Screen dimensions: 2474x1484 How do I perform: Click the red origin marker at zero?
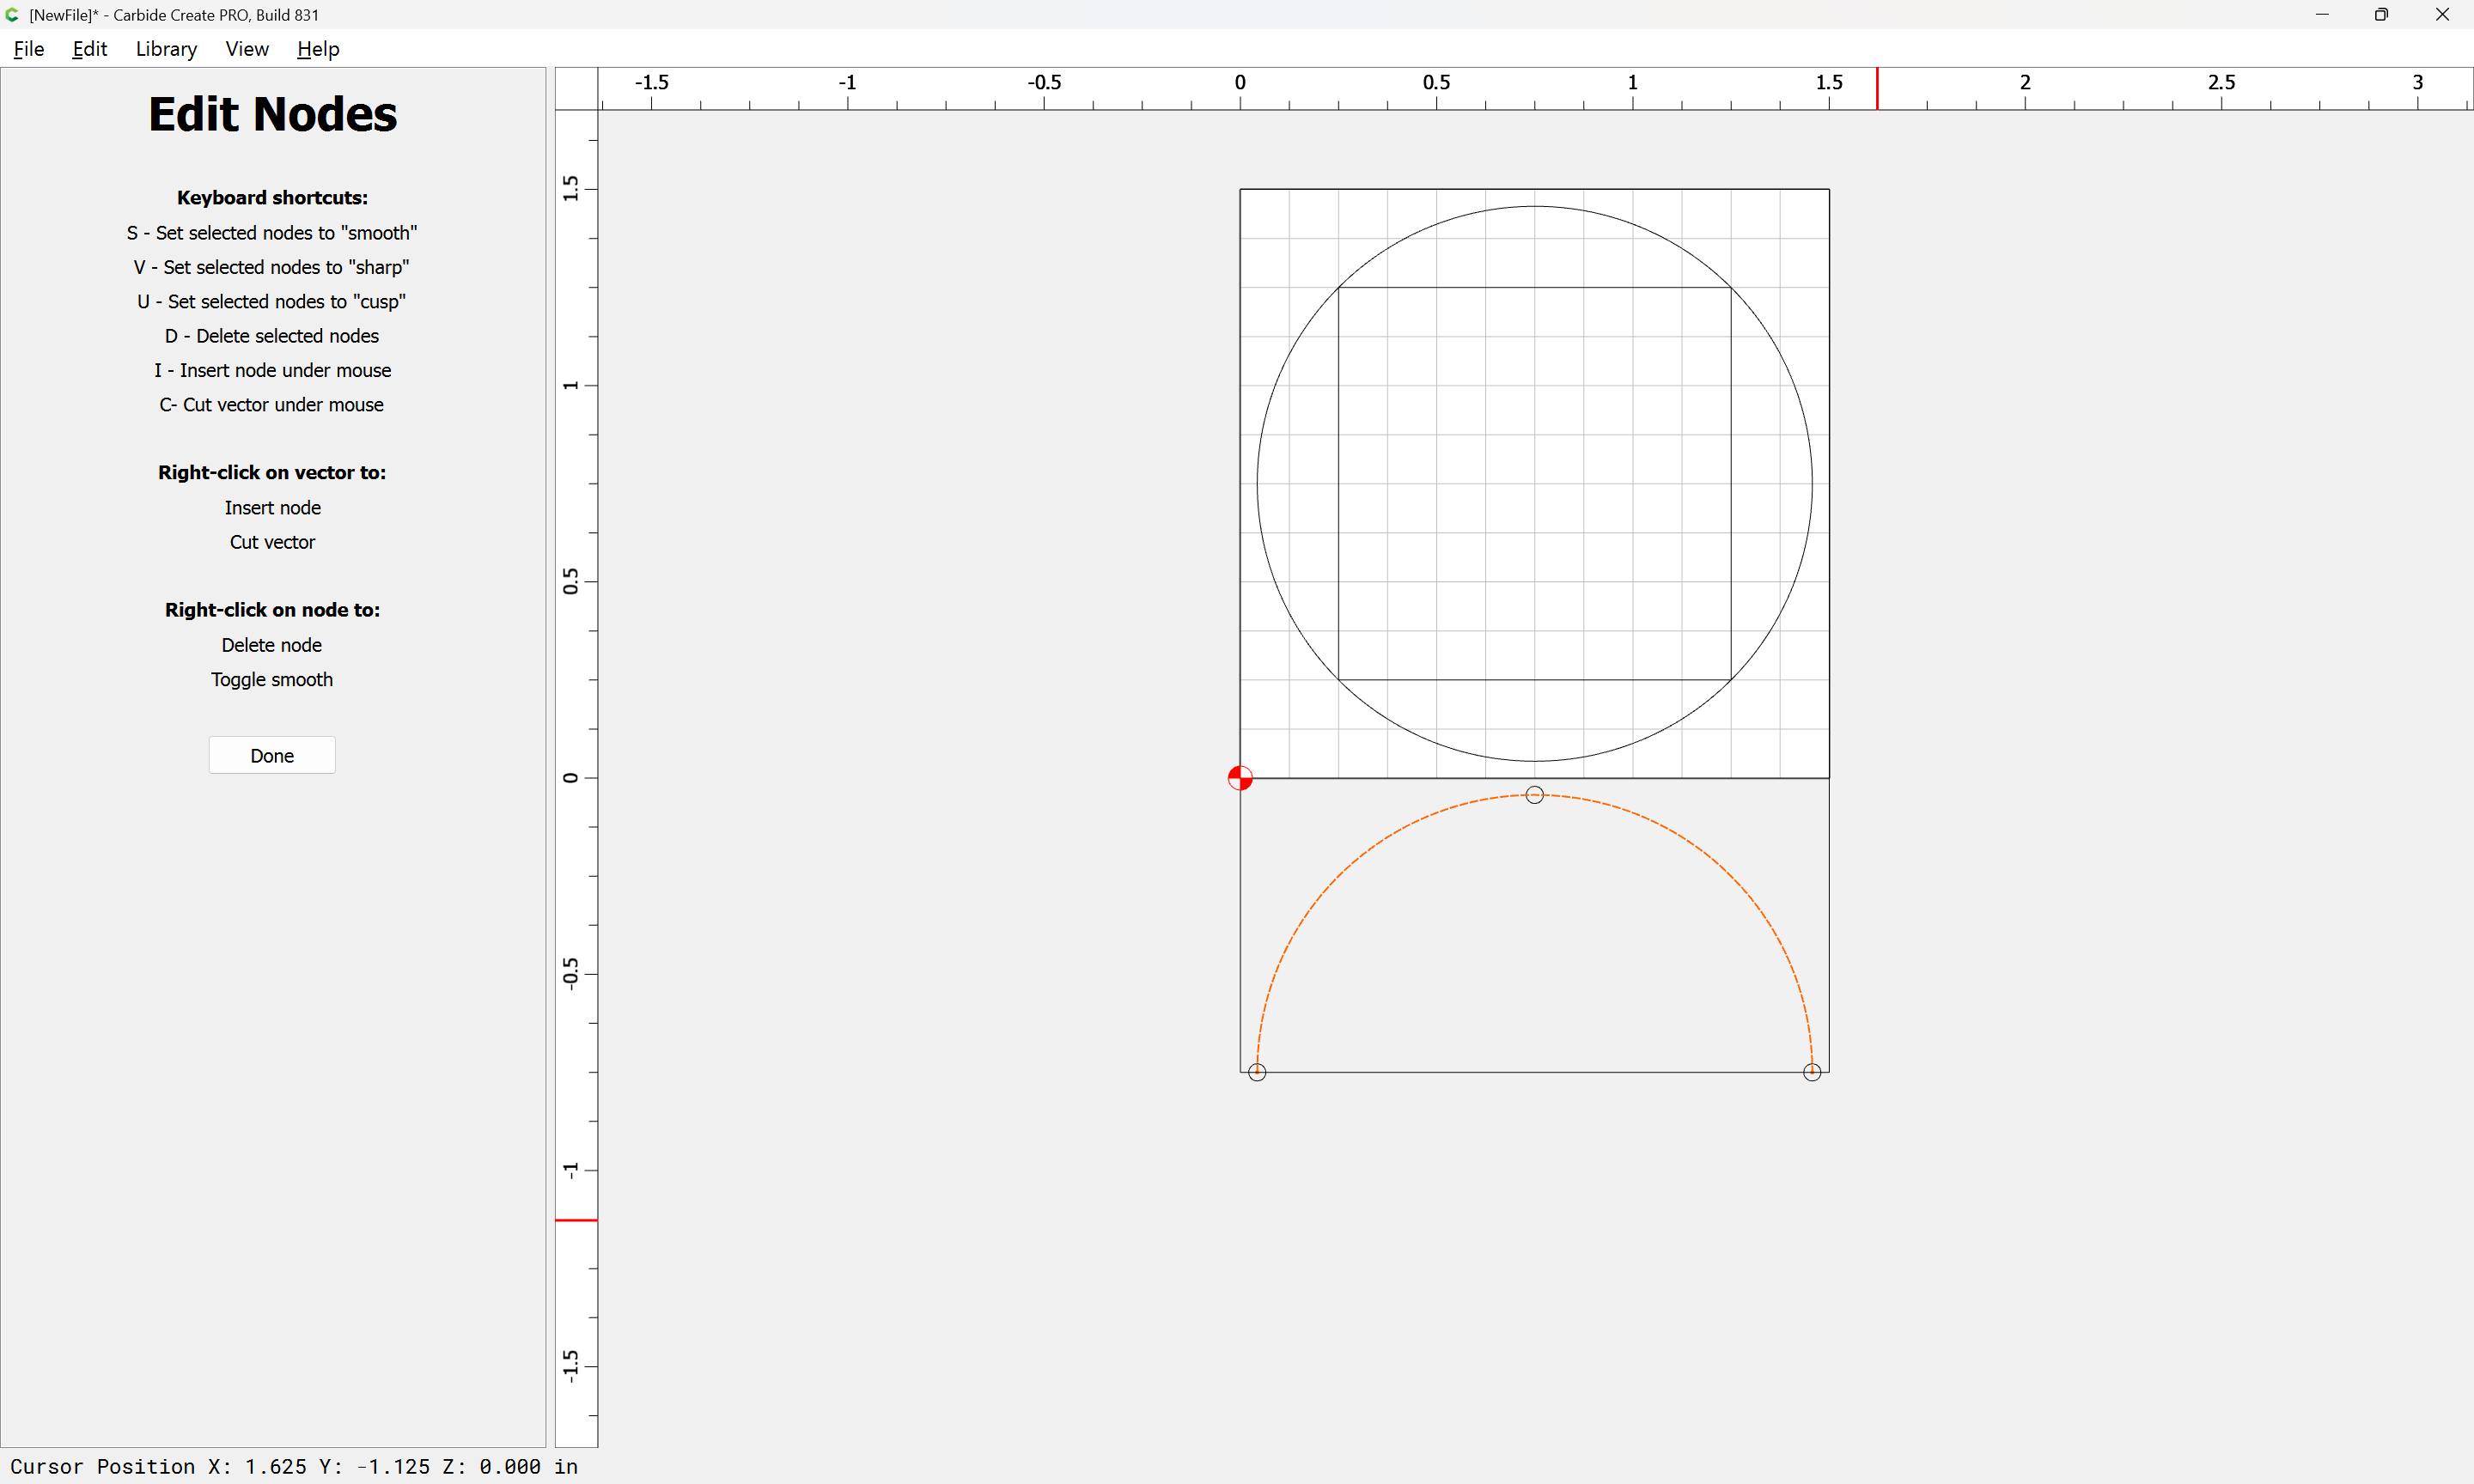pyautogui.click(x=1240, y=778)
